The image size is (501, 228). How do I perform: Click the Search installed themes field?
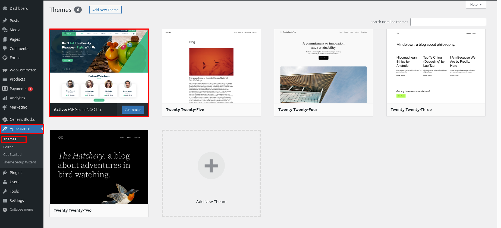pyautogui.click(x=448, y=22)
